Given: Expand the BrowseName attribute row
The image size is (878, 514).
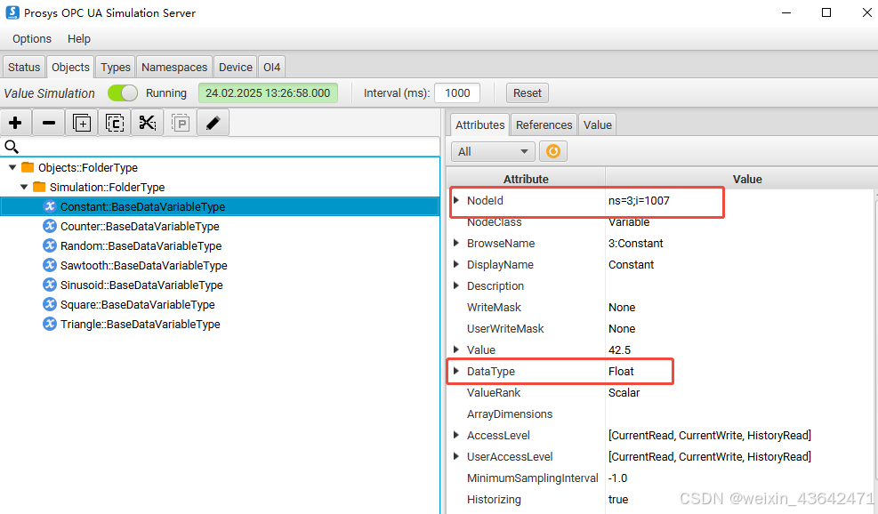Looking at the screenshot, I should pyautogui.click(x=456, y=243).
